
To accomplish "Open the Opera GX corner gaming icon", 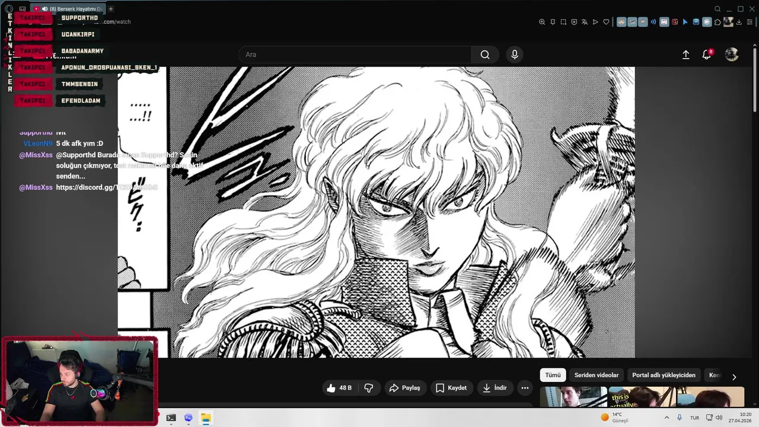I will coord(23,9).
